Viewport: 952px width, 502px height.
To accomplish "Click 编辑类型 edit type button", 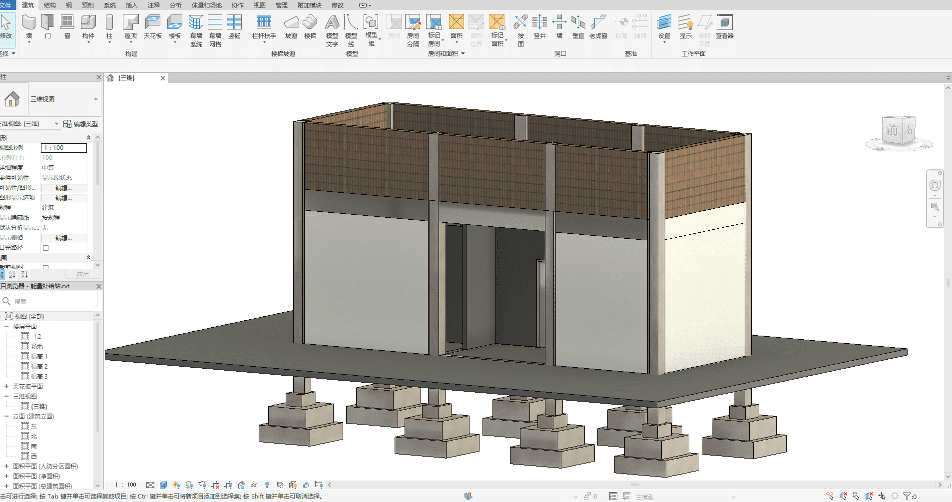I will point(81,124).
